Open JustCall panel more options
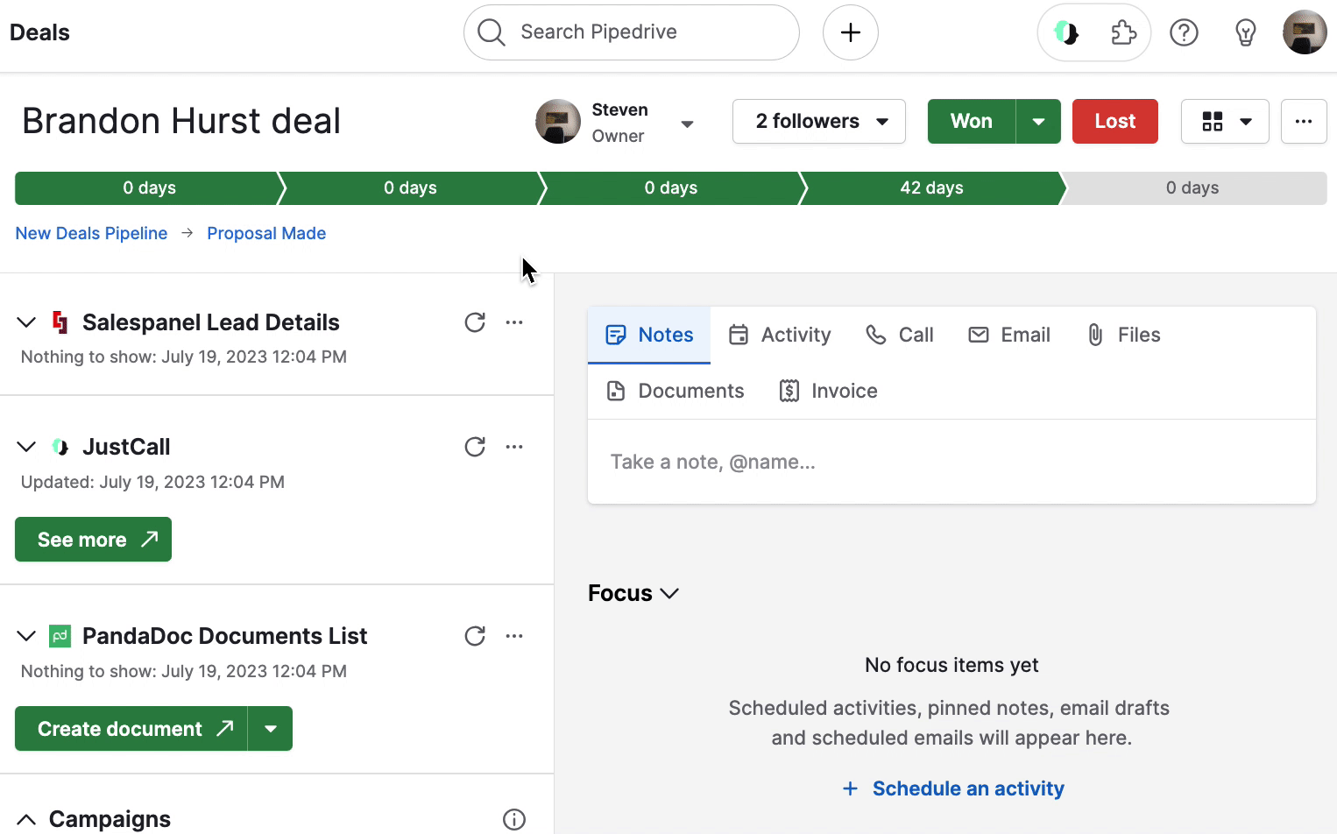The width and height of the screenshot is (1337, 834). coord(514,447)
